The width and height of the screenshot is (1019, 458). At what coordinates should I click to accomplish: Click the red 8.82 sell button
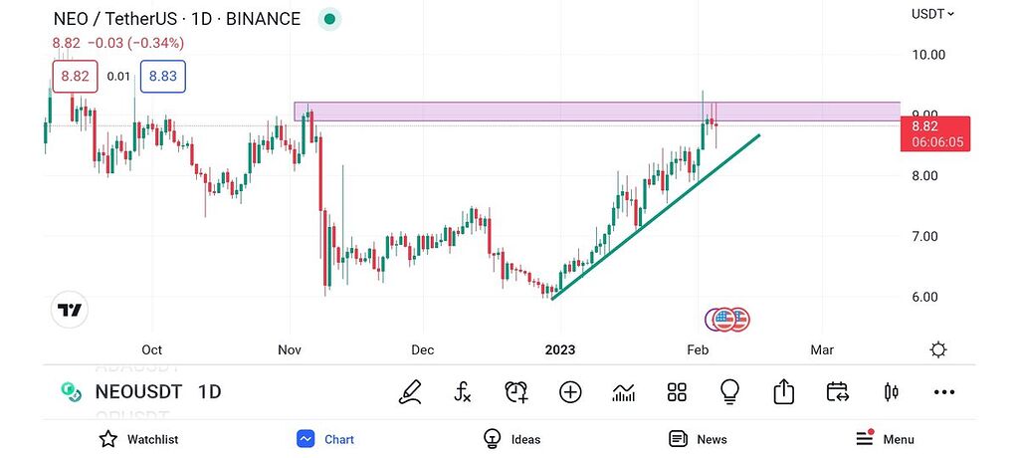coord(73,76)
